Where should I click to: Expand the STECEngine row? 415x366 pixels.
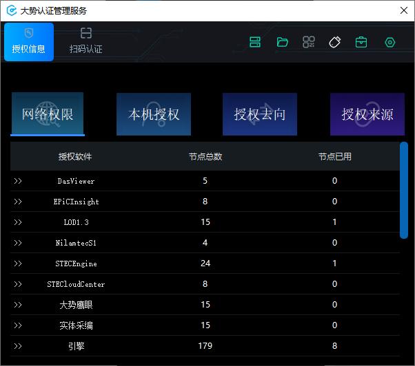pyautogui.click(x=18, y=263)
